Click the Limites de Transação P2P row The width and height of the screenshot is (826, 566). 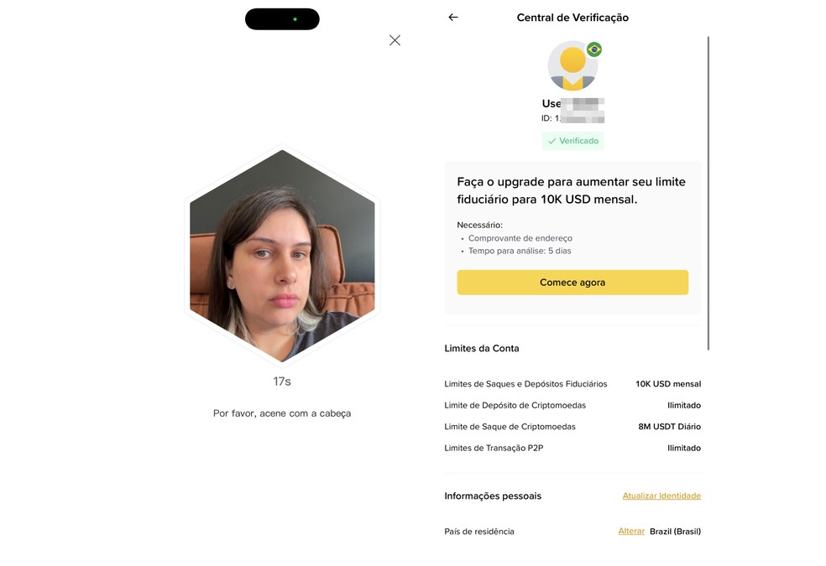point(497,448)
